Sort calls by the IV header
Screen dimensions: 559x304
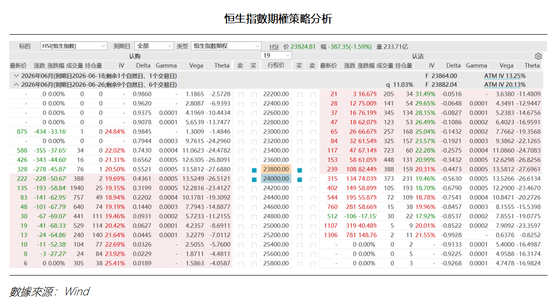tap(121, 66)
